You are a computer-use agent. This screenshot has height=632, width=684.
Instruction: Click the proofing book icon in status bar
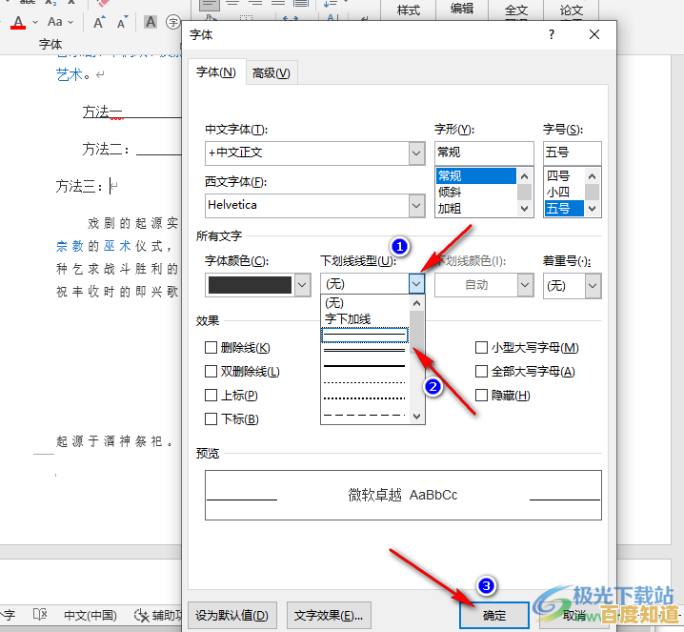coord(40,615)
